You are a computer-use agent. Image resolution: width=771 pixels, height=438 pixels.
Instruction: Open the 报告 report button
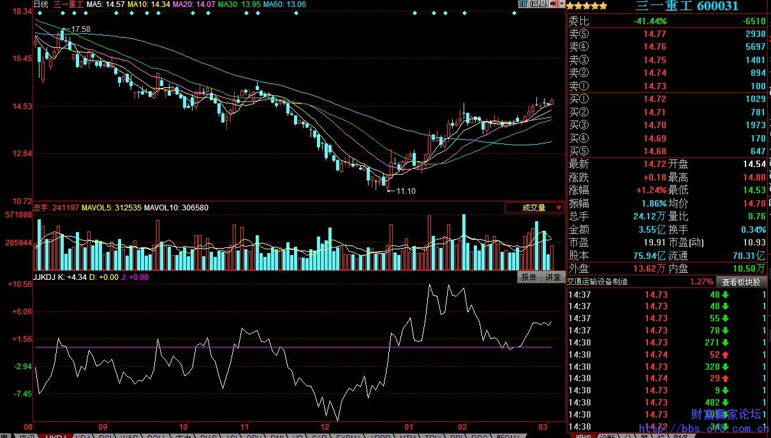[529, 277]
